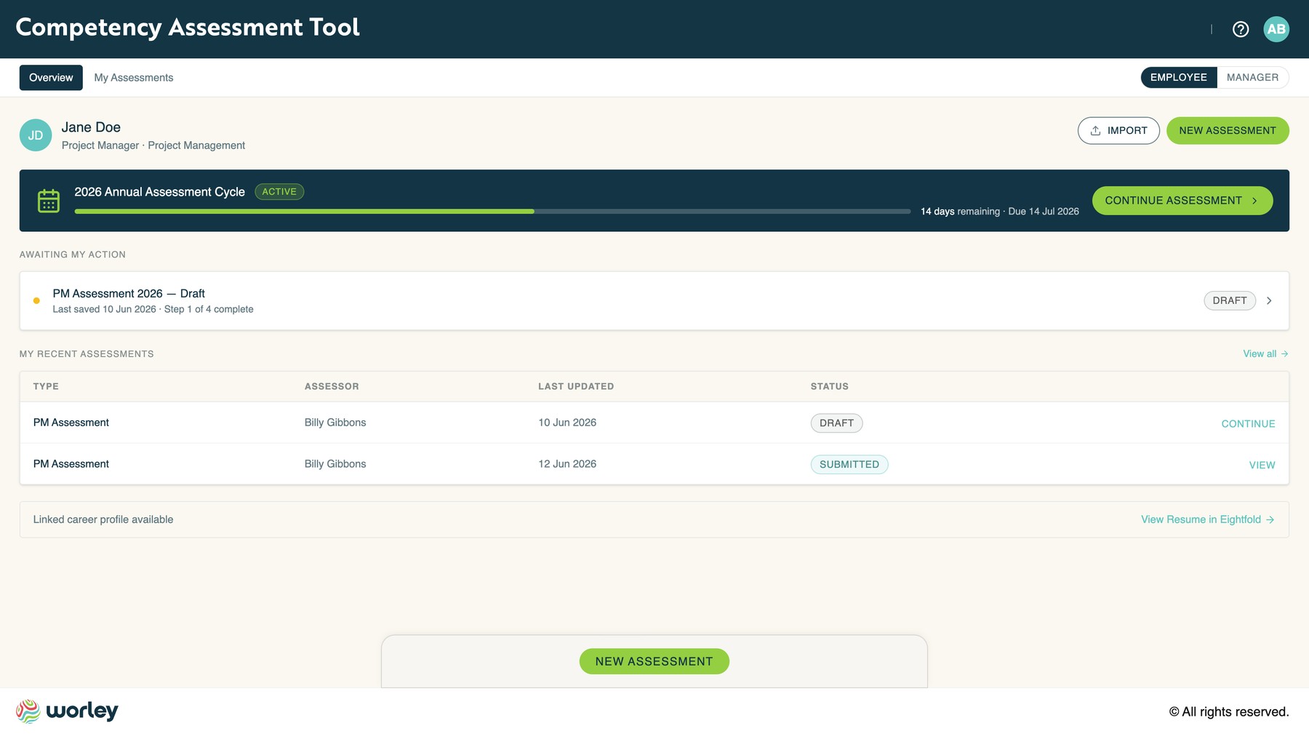Click 2026 Annual Assessment Cycle title

pos(160,192)
